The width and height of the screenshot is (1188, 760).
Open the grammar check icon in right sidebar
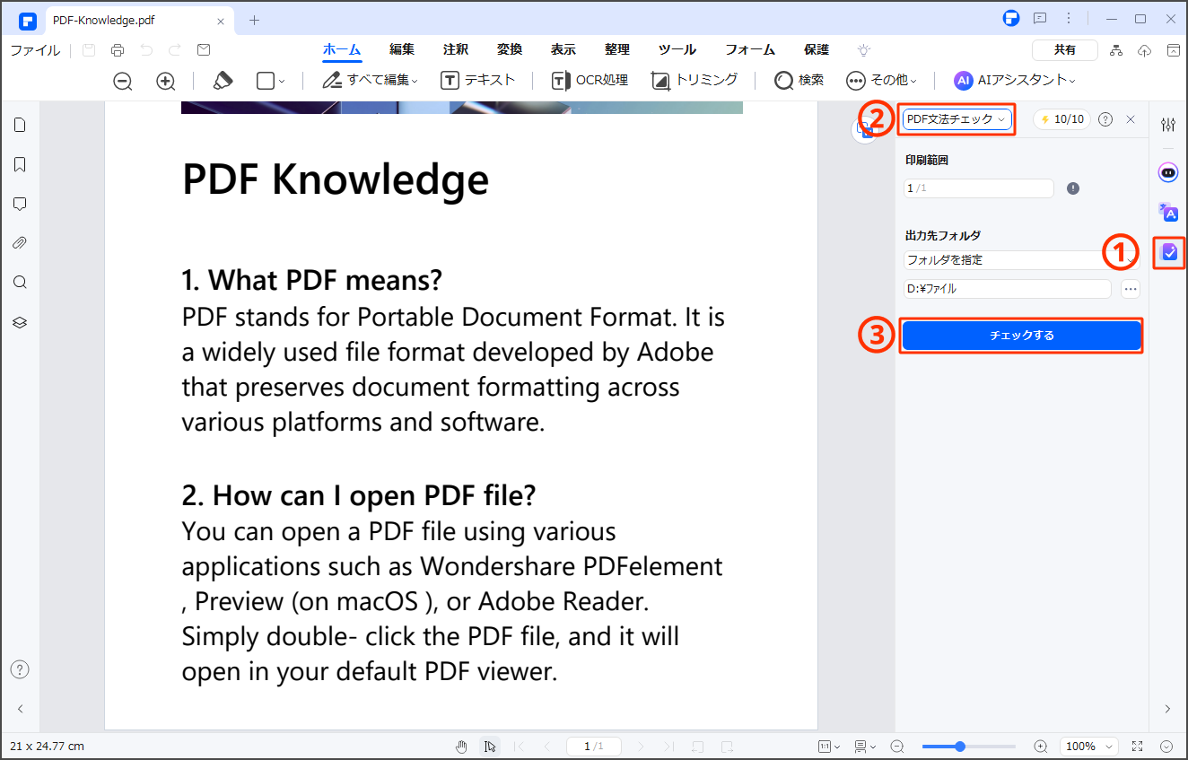coord(1168,252)
